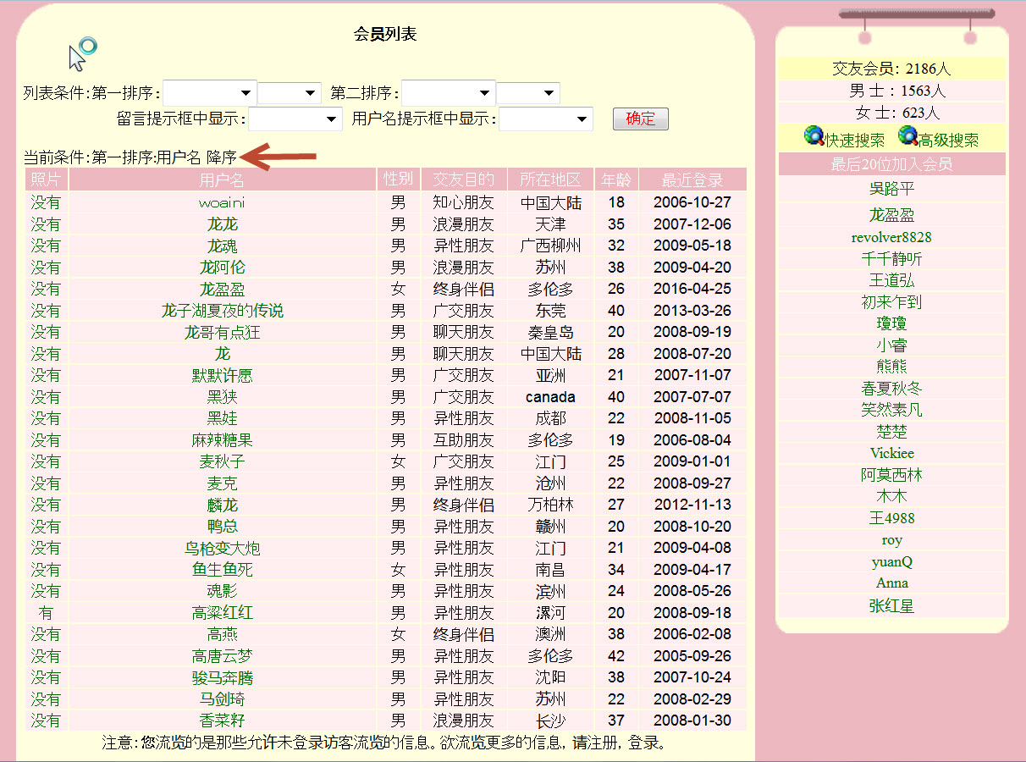Open the 留言提示框中显示 dropdown

[x=295, y=119]
